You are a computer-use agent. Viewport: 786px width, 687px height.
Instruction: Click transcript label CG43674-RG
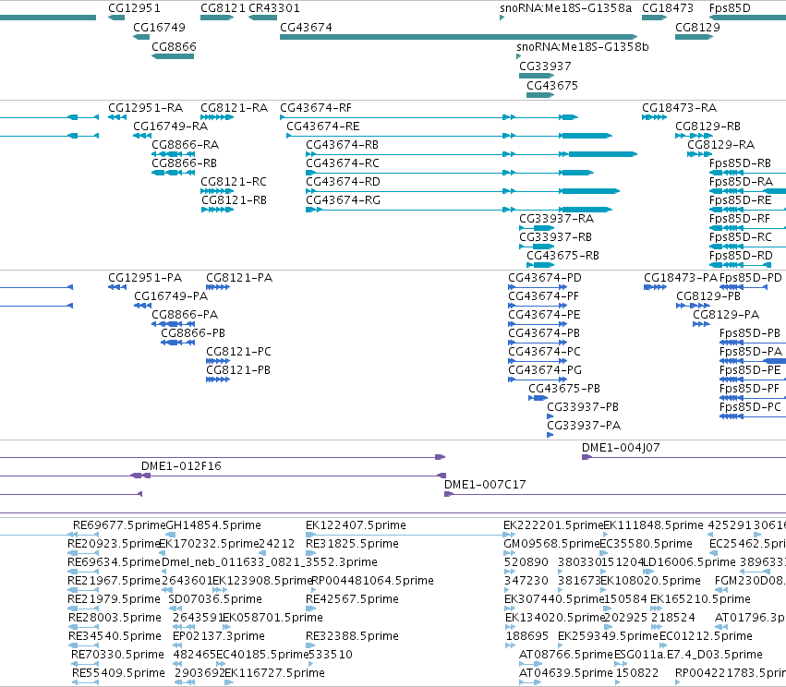(343, 200)
